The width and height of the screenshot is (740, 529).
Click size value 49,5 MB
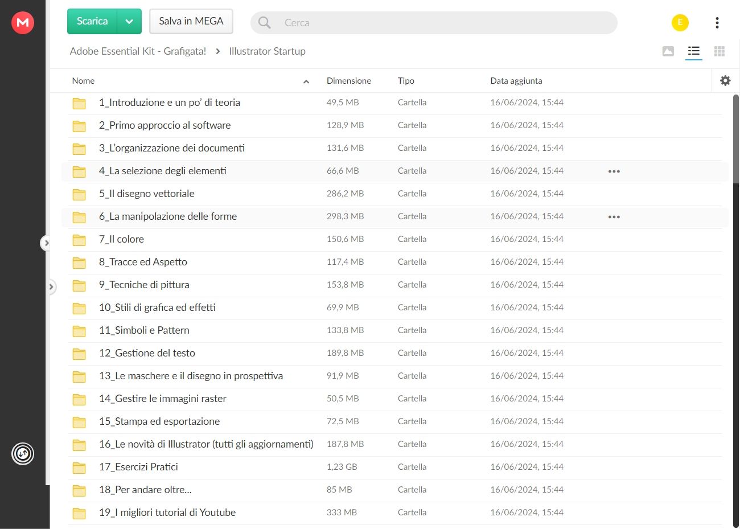343,102
